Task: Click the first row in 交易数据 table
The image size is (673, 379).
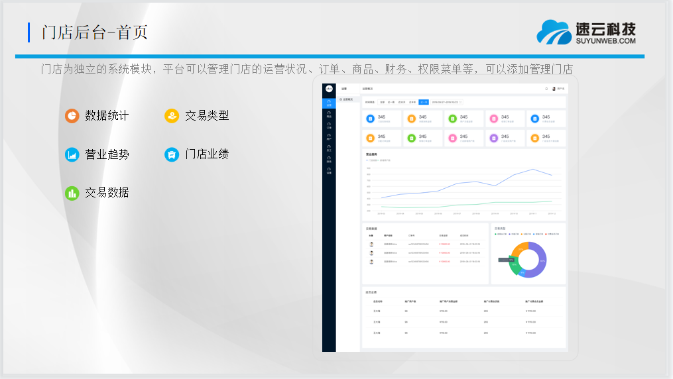Action: pyautogui.click(x=424, y=244)
